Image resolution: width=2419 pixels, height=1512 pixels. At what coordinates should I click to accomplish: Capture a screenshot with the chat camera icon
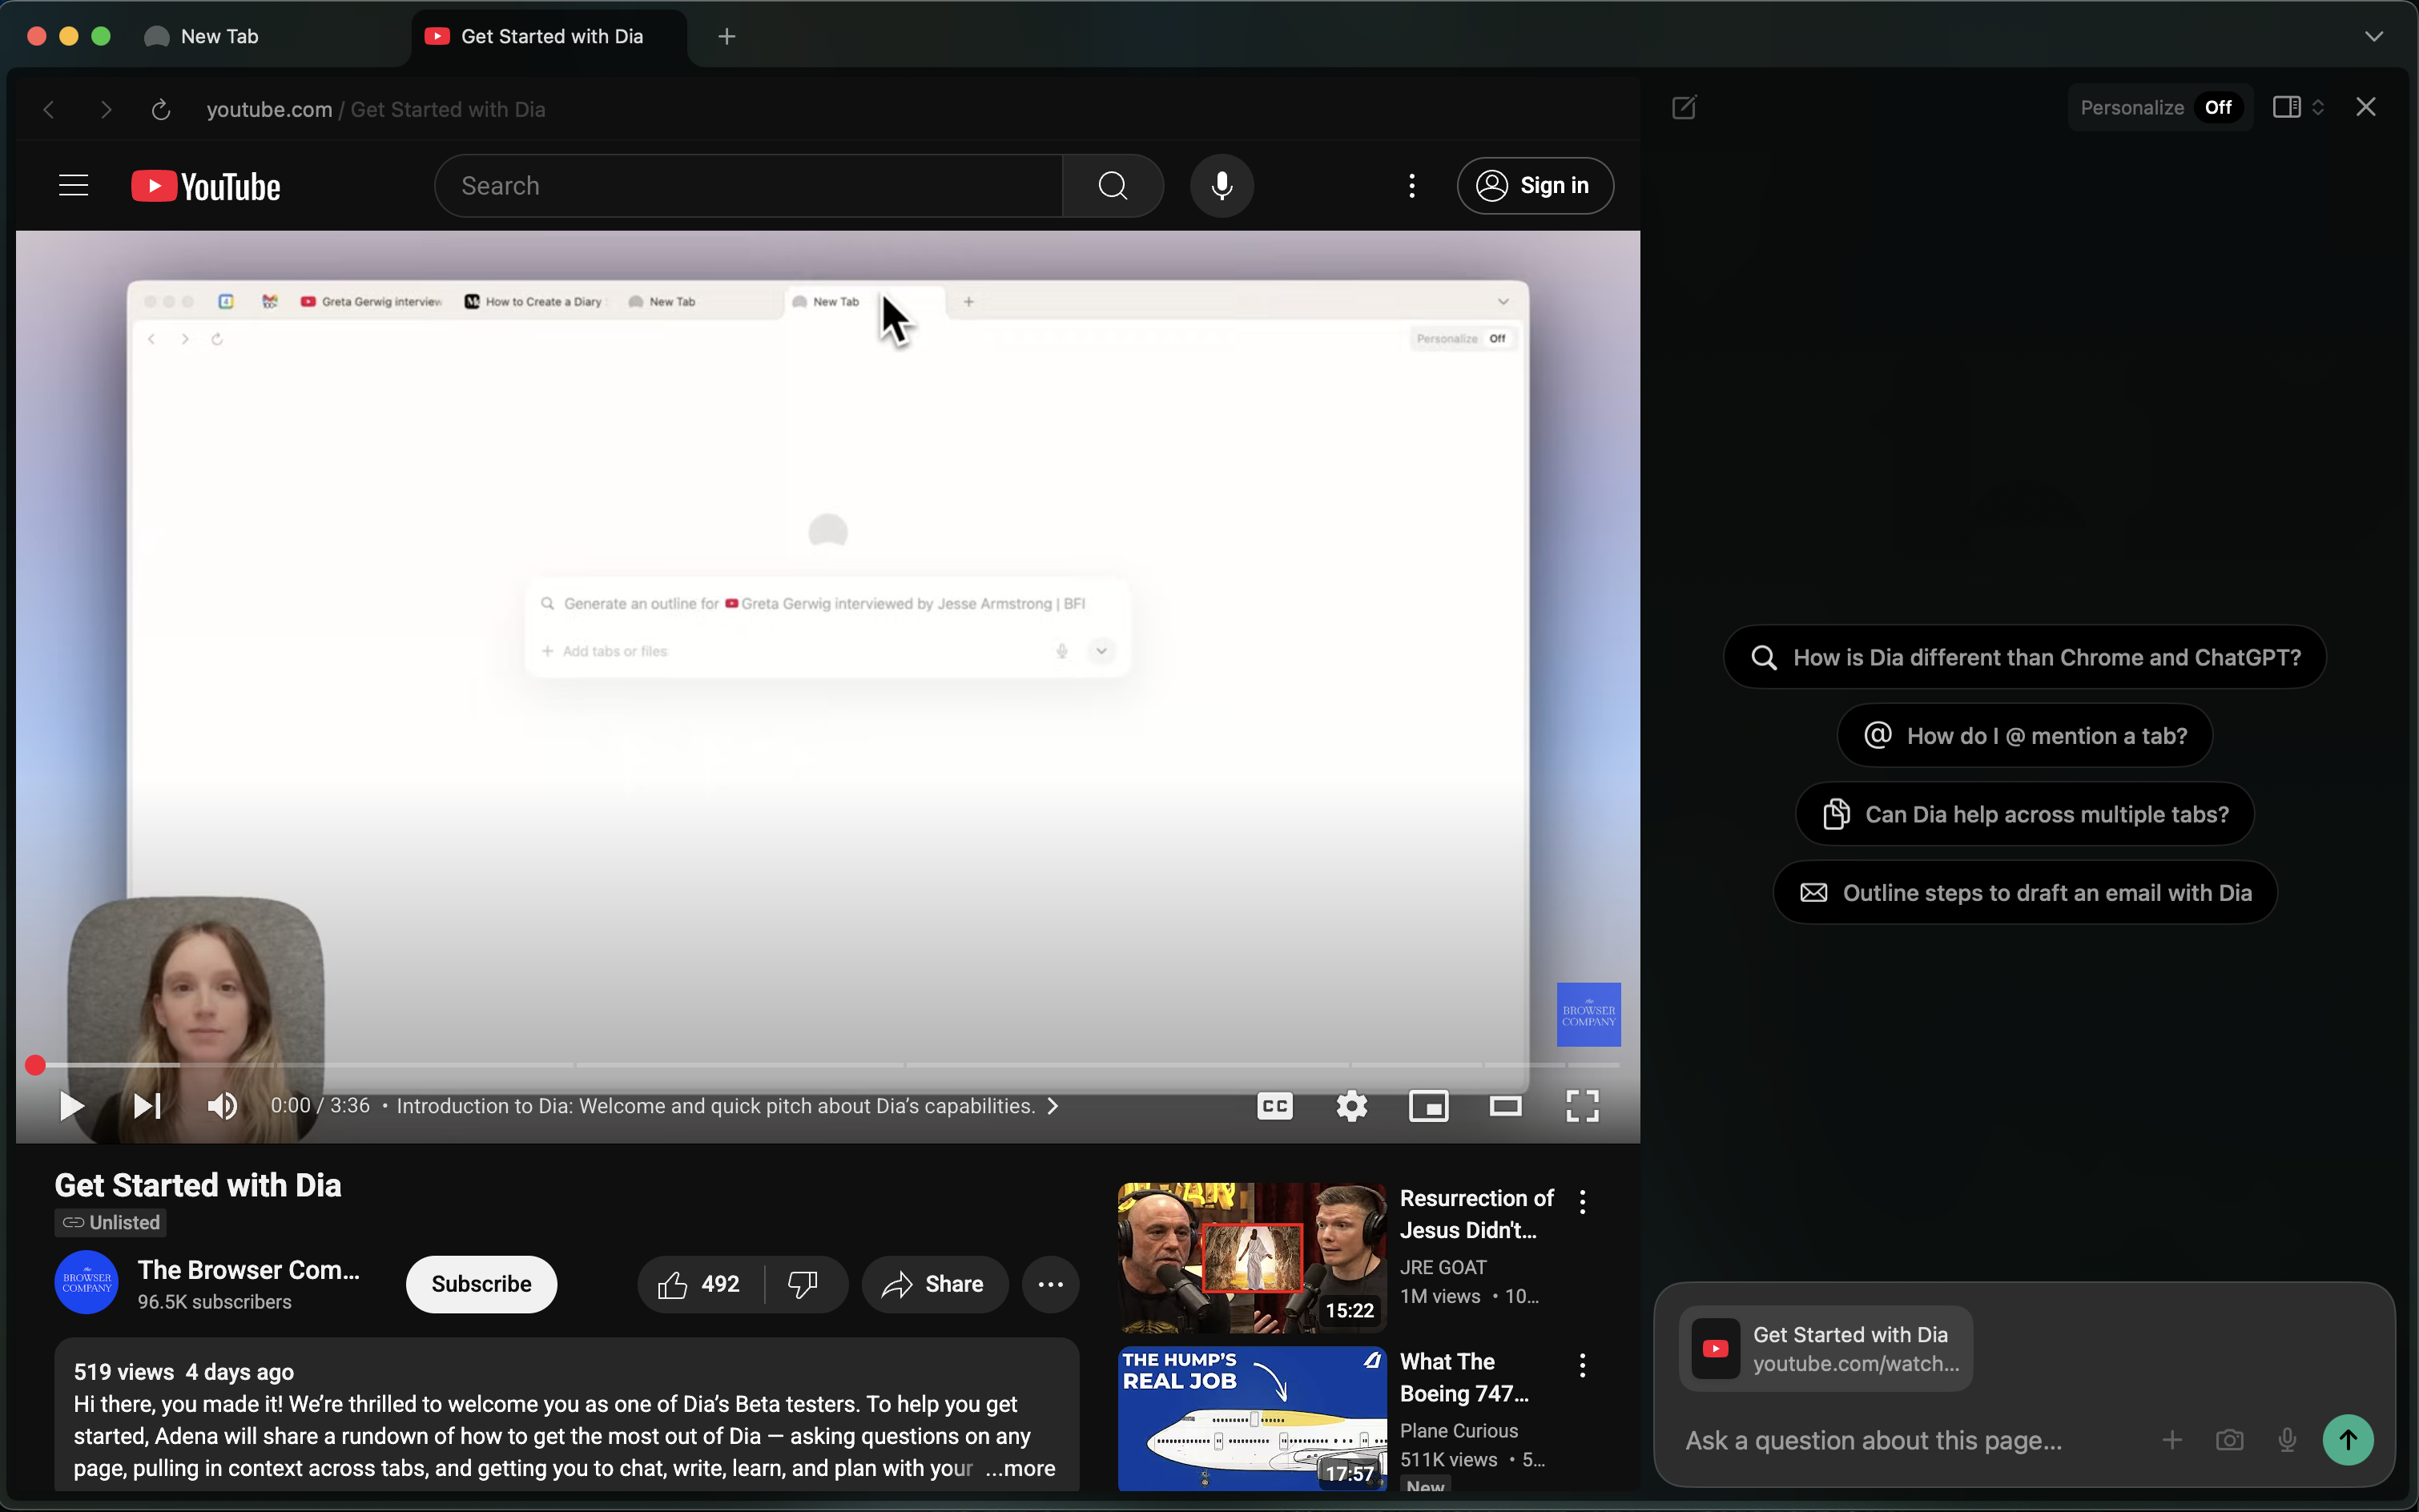(2229, 1440)
